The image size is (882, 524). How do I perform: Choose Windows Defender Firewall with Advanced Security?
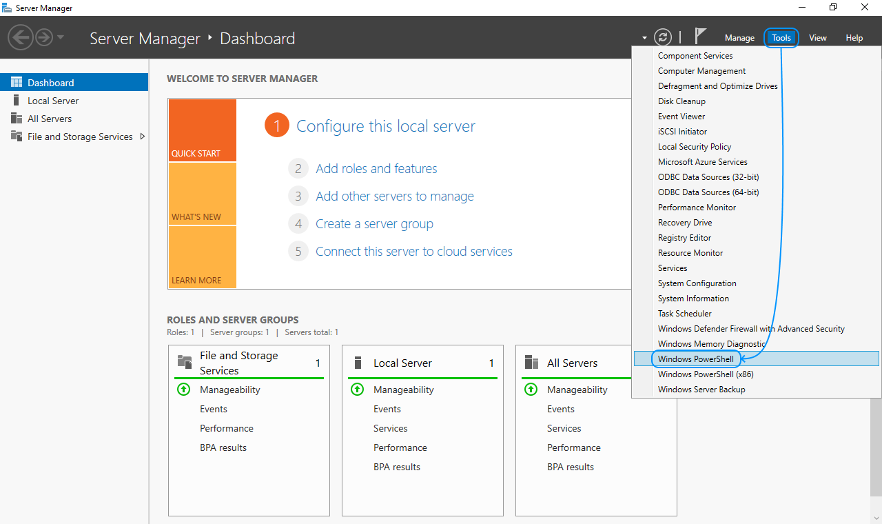[757, 329]
